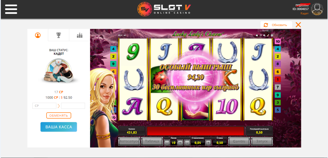Open the profile tab with person icon
The image size is (328, 158).
(38, 35)
